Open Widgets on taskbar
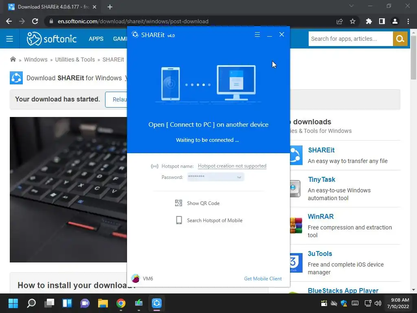The image size is (417, 313). 67,303
